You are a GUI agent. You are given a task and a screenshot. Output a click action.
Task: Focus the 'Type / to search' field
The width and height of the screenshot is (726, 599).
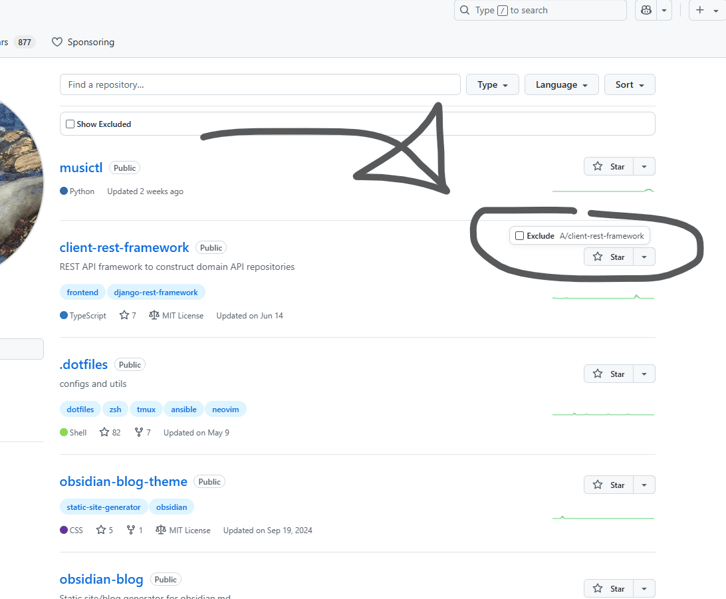[541, 10]
